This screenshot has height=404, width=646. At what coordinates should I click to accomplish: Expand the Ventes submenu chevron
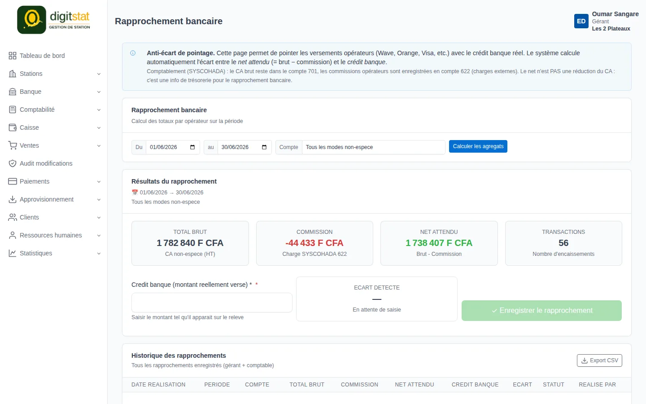point(99,146)
